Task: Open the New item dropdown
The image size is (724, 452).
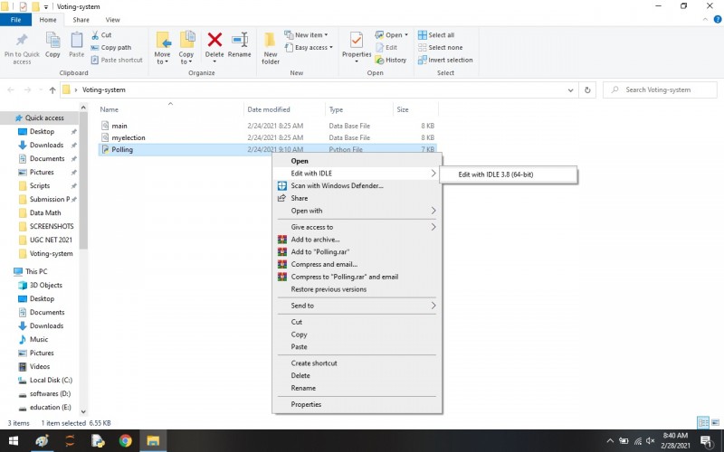Action: pos(306,34)
